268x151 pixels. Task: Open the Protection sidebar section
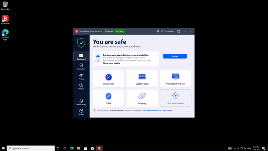(81, 66)
